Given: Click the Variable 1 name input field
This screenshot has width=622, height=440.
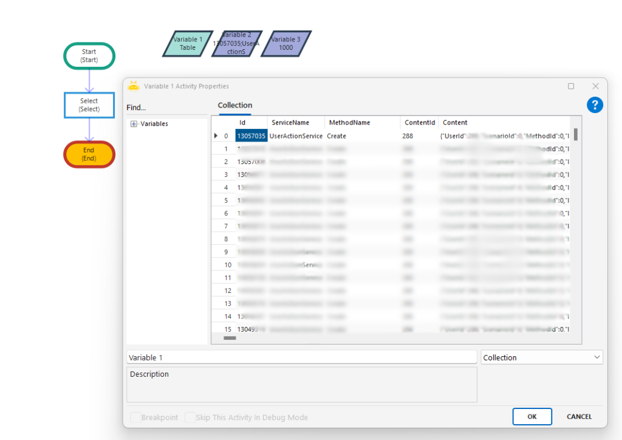Looking at the screenshot, I should (x=301, y=357).
